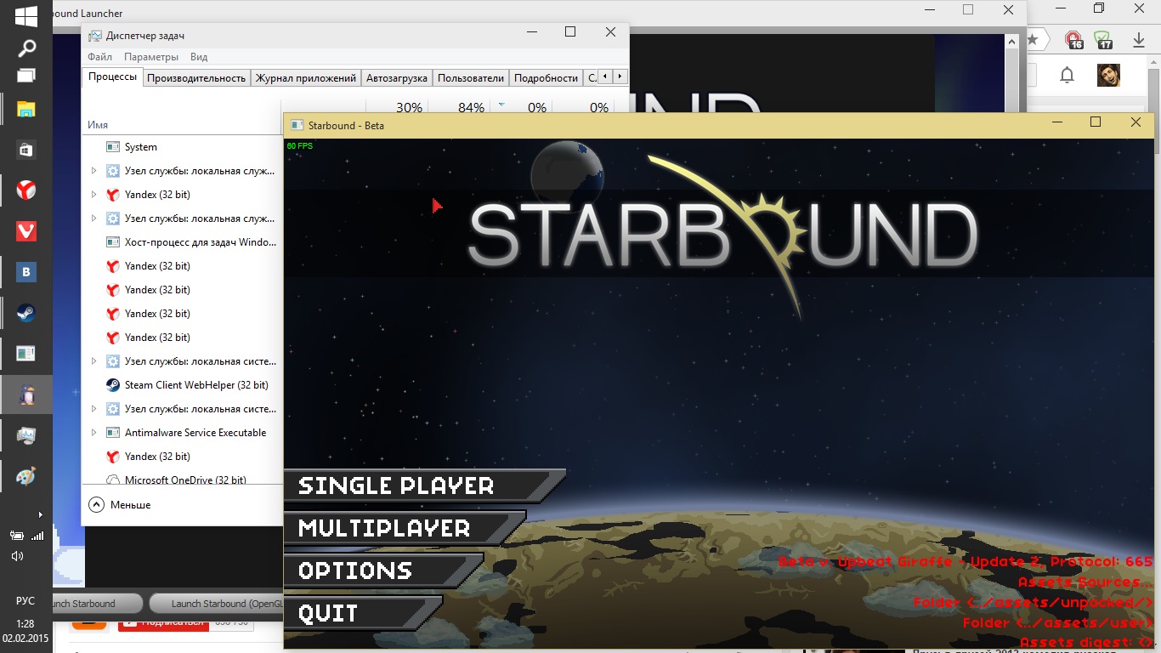1161x653 pixels.
Task: Click the green shield extension icon
Action: (1103, 40)
